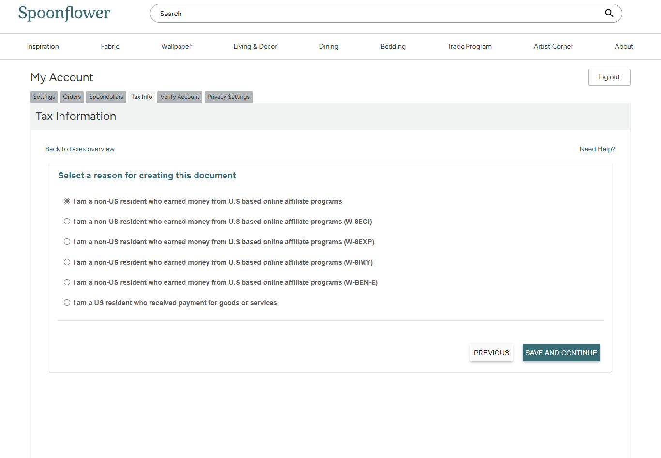Open the Wallpaper navigation menu
Image resolution: width=661 pixels, height=458 pixels.
click(x=176, y=47)
